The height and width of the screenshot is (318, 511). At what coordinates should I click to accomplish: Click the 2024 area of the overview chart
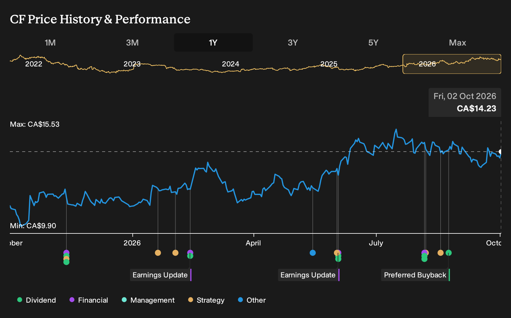231,64
